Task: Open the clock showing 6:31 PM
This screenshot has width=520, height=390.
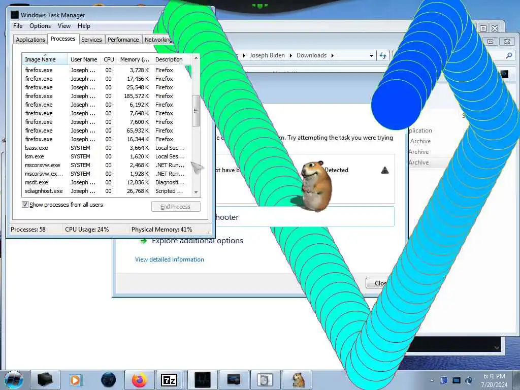Action: (x=494, y=380)
